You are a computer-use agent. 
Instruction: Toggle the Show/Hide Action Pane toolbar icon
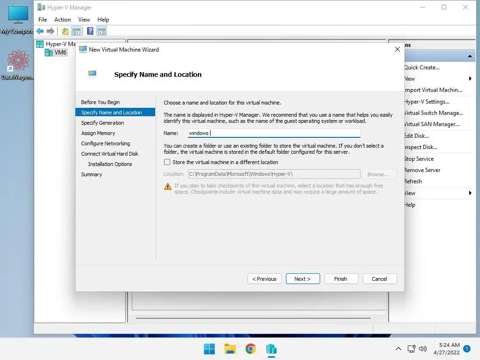[x=102, y=31]
